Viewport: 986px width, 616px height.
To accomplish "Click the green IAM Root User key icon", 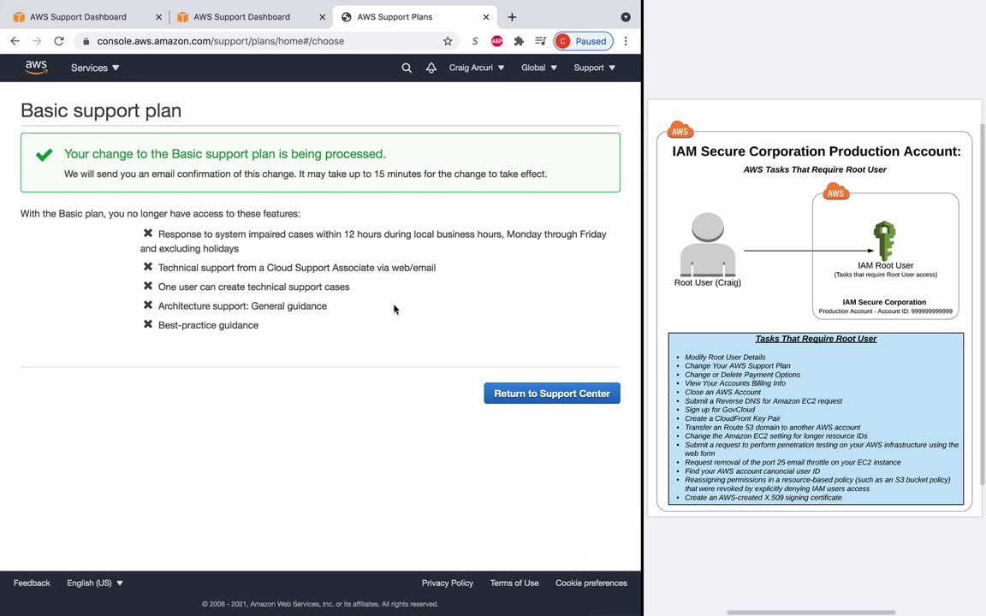I will (x=885, y=240).
